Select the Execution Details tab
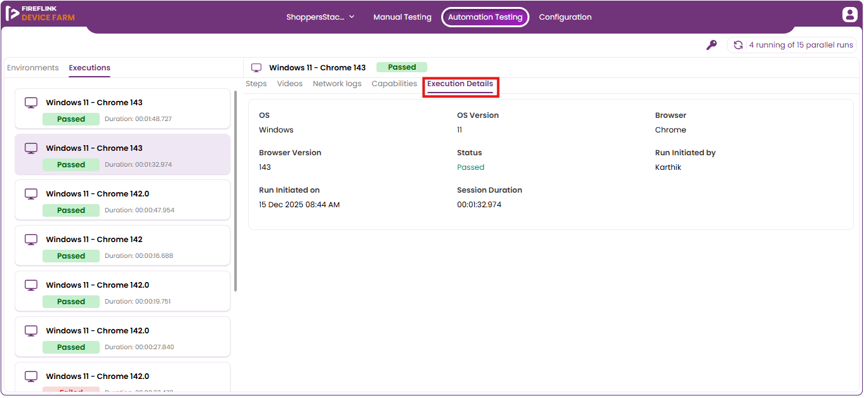 [x=460, y=84]
